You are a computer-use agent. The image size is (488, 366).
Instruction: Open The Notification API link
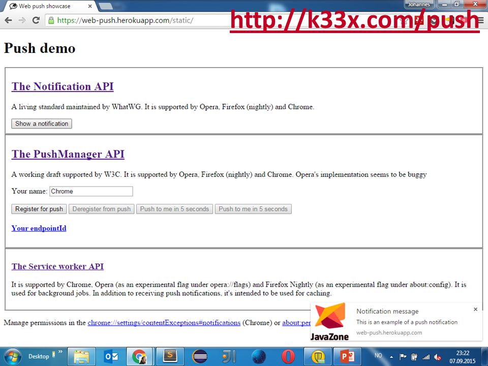pyautogui.click(x=63, y=86)
